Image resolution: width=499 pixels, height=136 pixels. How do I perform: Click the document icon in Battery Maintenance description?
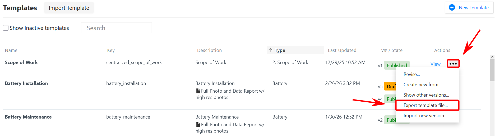[198, 125]
